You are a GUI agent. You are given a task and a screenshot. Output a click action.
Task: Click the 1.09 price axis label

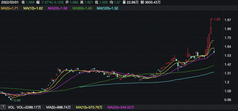(228, 91)
